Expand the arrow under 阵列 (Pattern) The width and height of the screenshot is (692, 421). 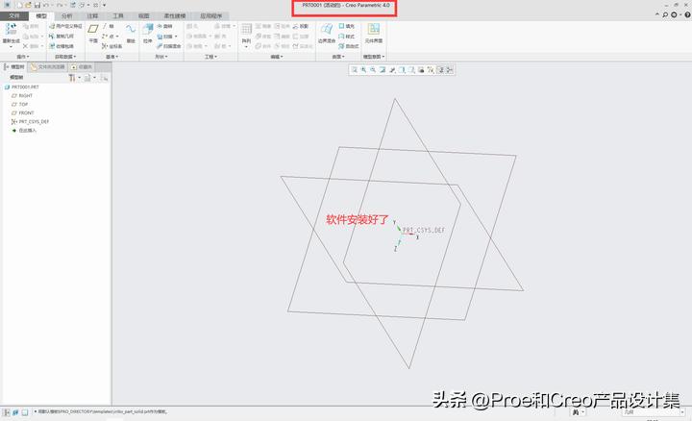tap(246, 47)
